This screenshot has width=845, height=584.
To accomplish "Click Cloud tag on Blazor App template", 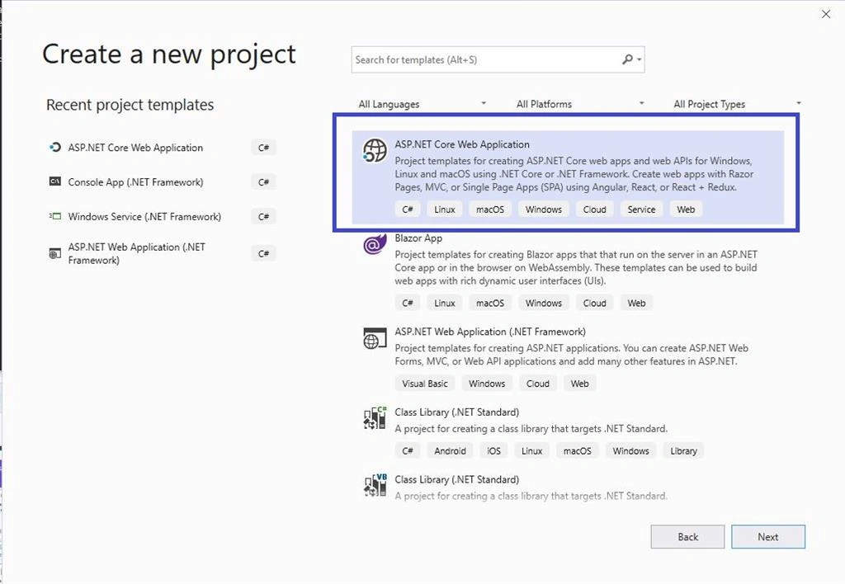I will click(594, 303).
